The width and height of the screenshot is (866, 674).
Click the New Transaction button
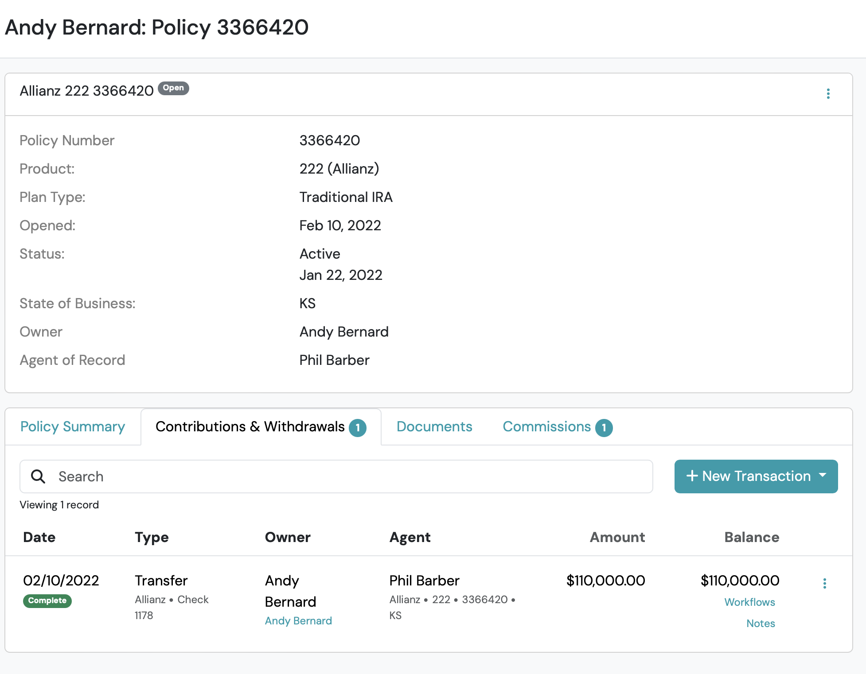(756, 476)
